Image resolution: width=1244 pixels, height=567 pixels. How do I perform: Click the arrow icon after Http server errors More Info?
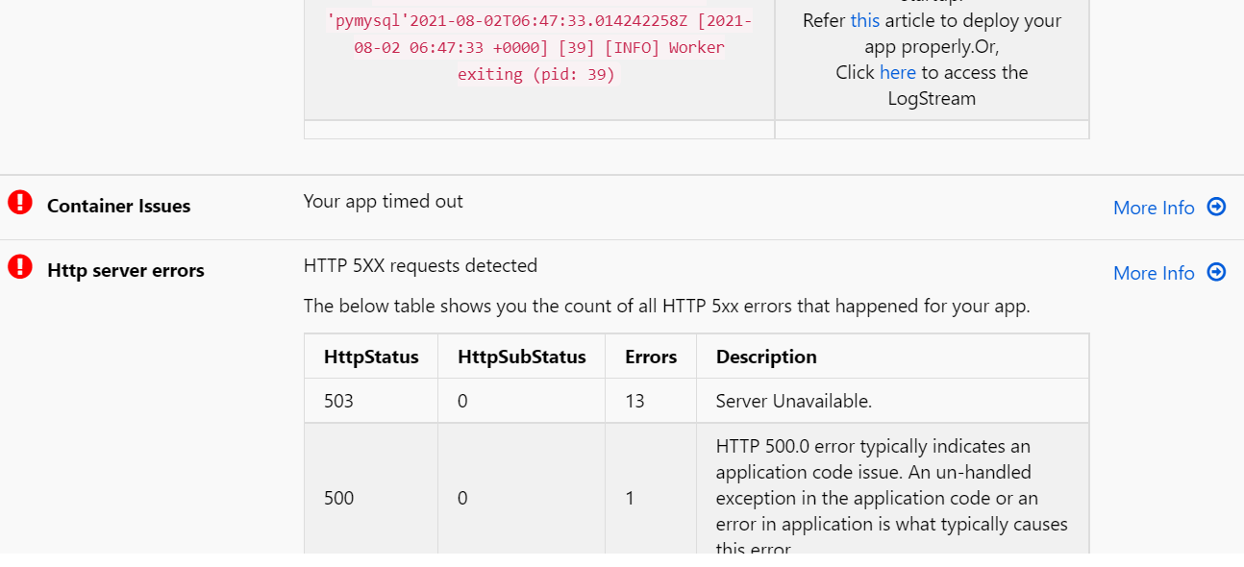pyautogui.click(x=1216, y=272)
